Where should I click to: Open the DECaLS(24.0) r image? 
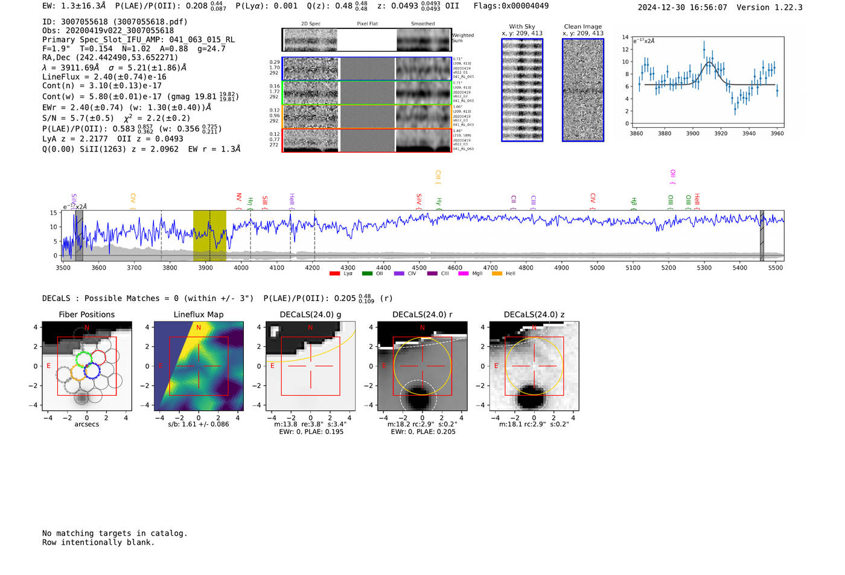422,366
